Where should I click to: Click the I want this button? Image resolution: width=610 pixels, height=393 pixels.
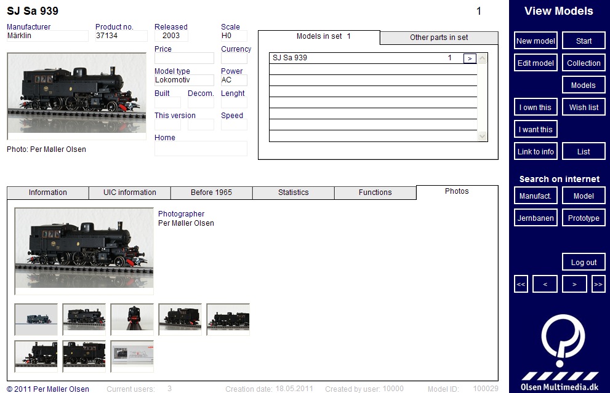[536, 129]
